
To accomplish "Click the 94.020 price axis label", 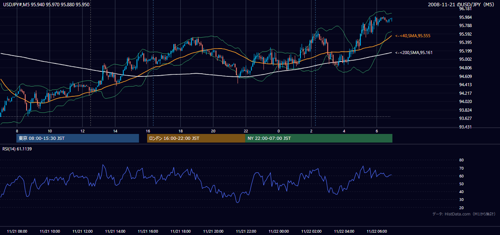I will point(465,101).
